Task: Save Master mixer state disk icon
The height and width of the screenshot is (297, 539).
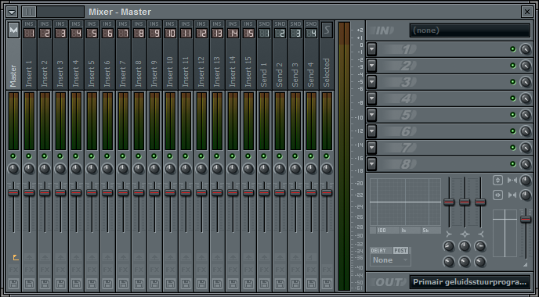Action: coord(13,284)
